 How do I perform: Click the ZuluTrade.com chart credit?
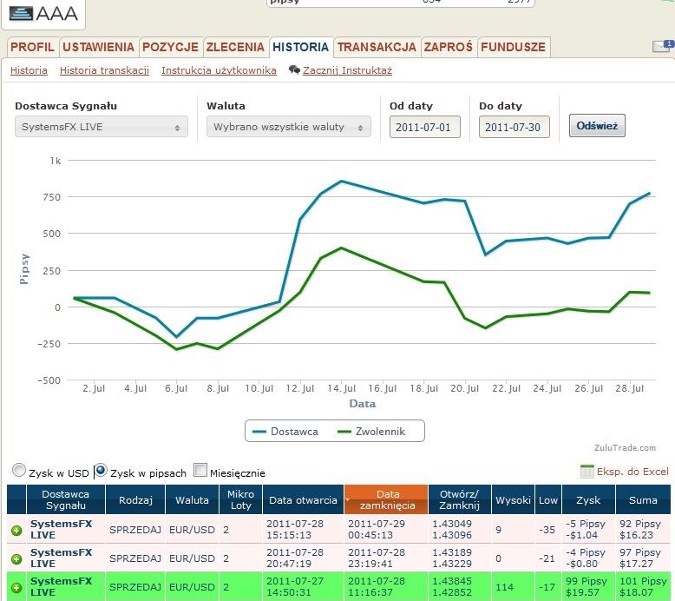625,447
